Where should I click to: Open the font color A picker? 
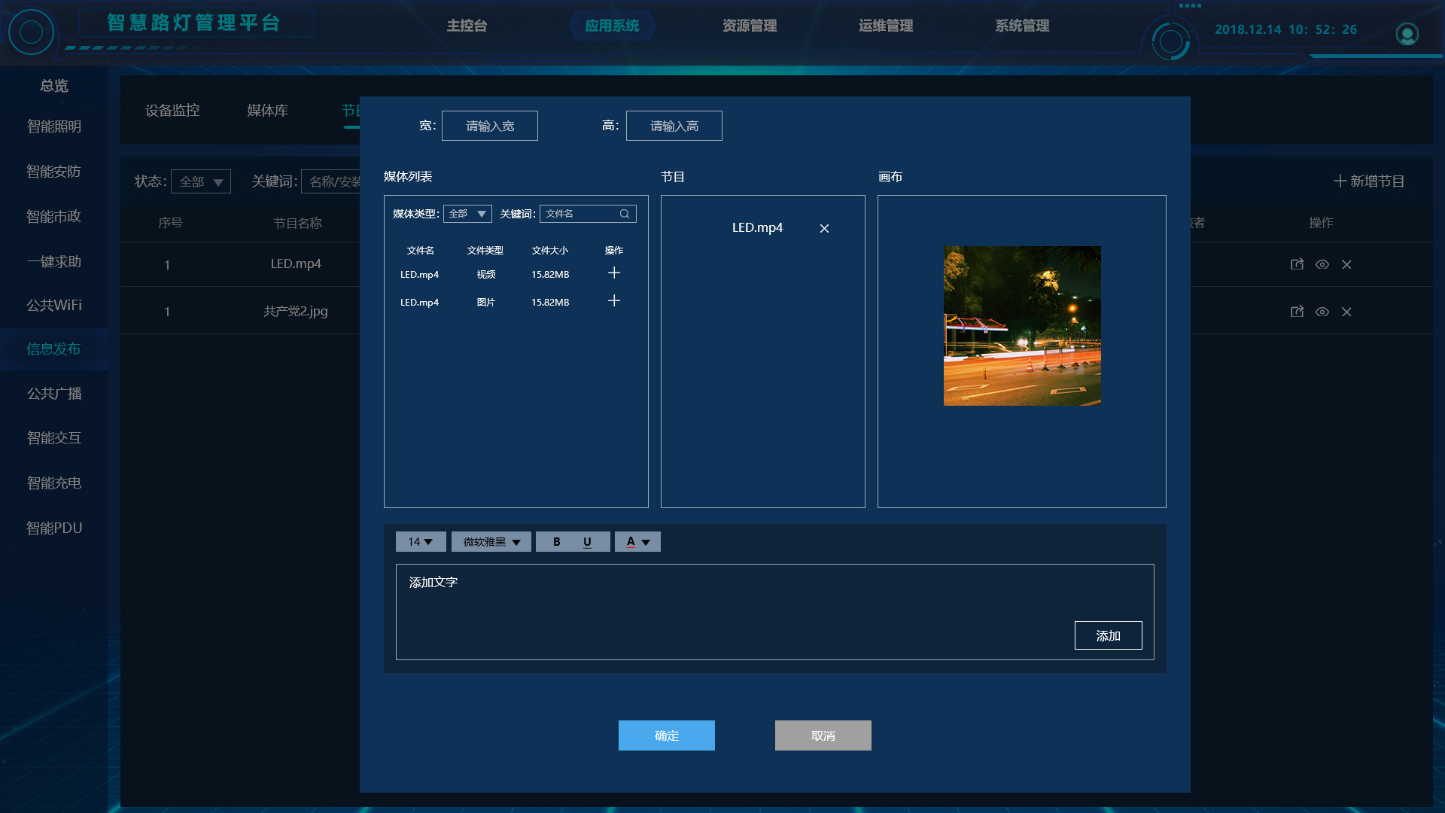(x=637, y=542)
